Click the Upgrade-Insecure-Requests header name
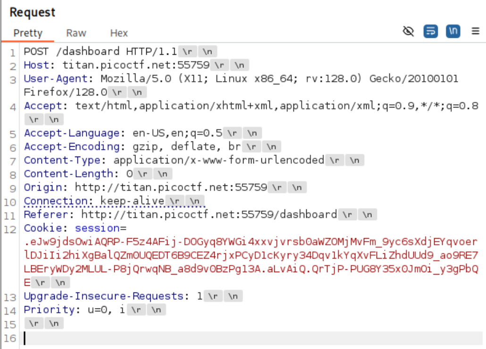The image size is (486, 349). pyautogui.click(x=104, y=296)
